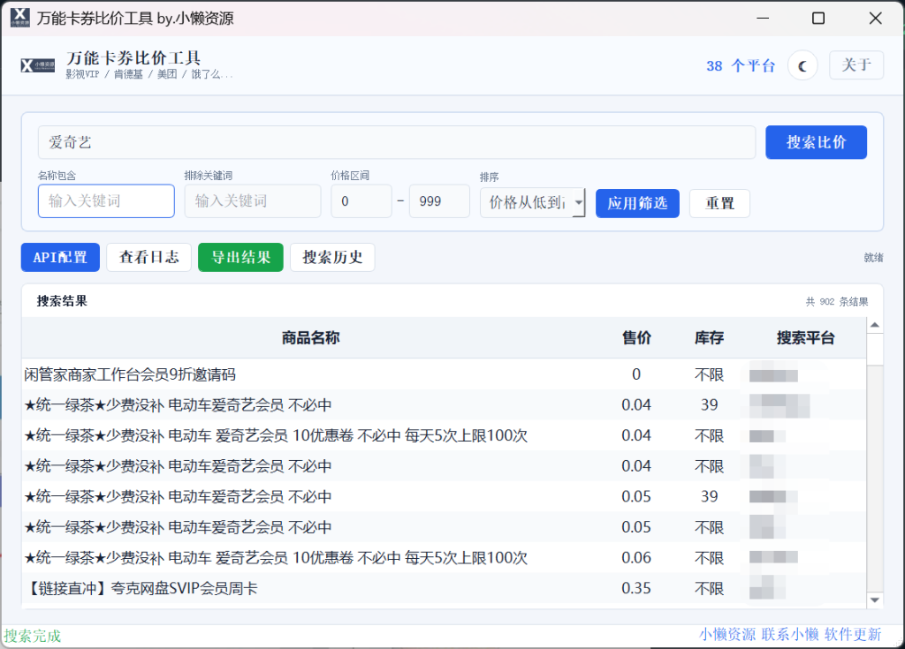Toggle dark mode moon icon
Image resolution: width=905 pixels, height=649 pixels.
point(802,65)
